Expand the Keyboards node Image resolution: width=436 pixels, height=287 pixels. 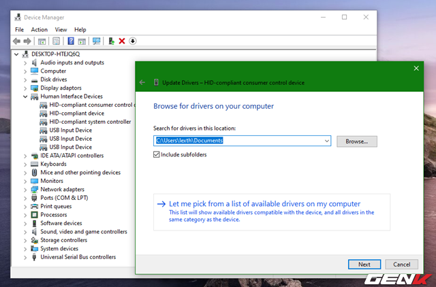[x=25, y=165]
